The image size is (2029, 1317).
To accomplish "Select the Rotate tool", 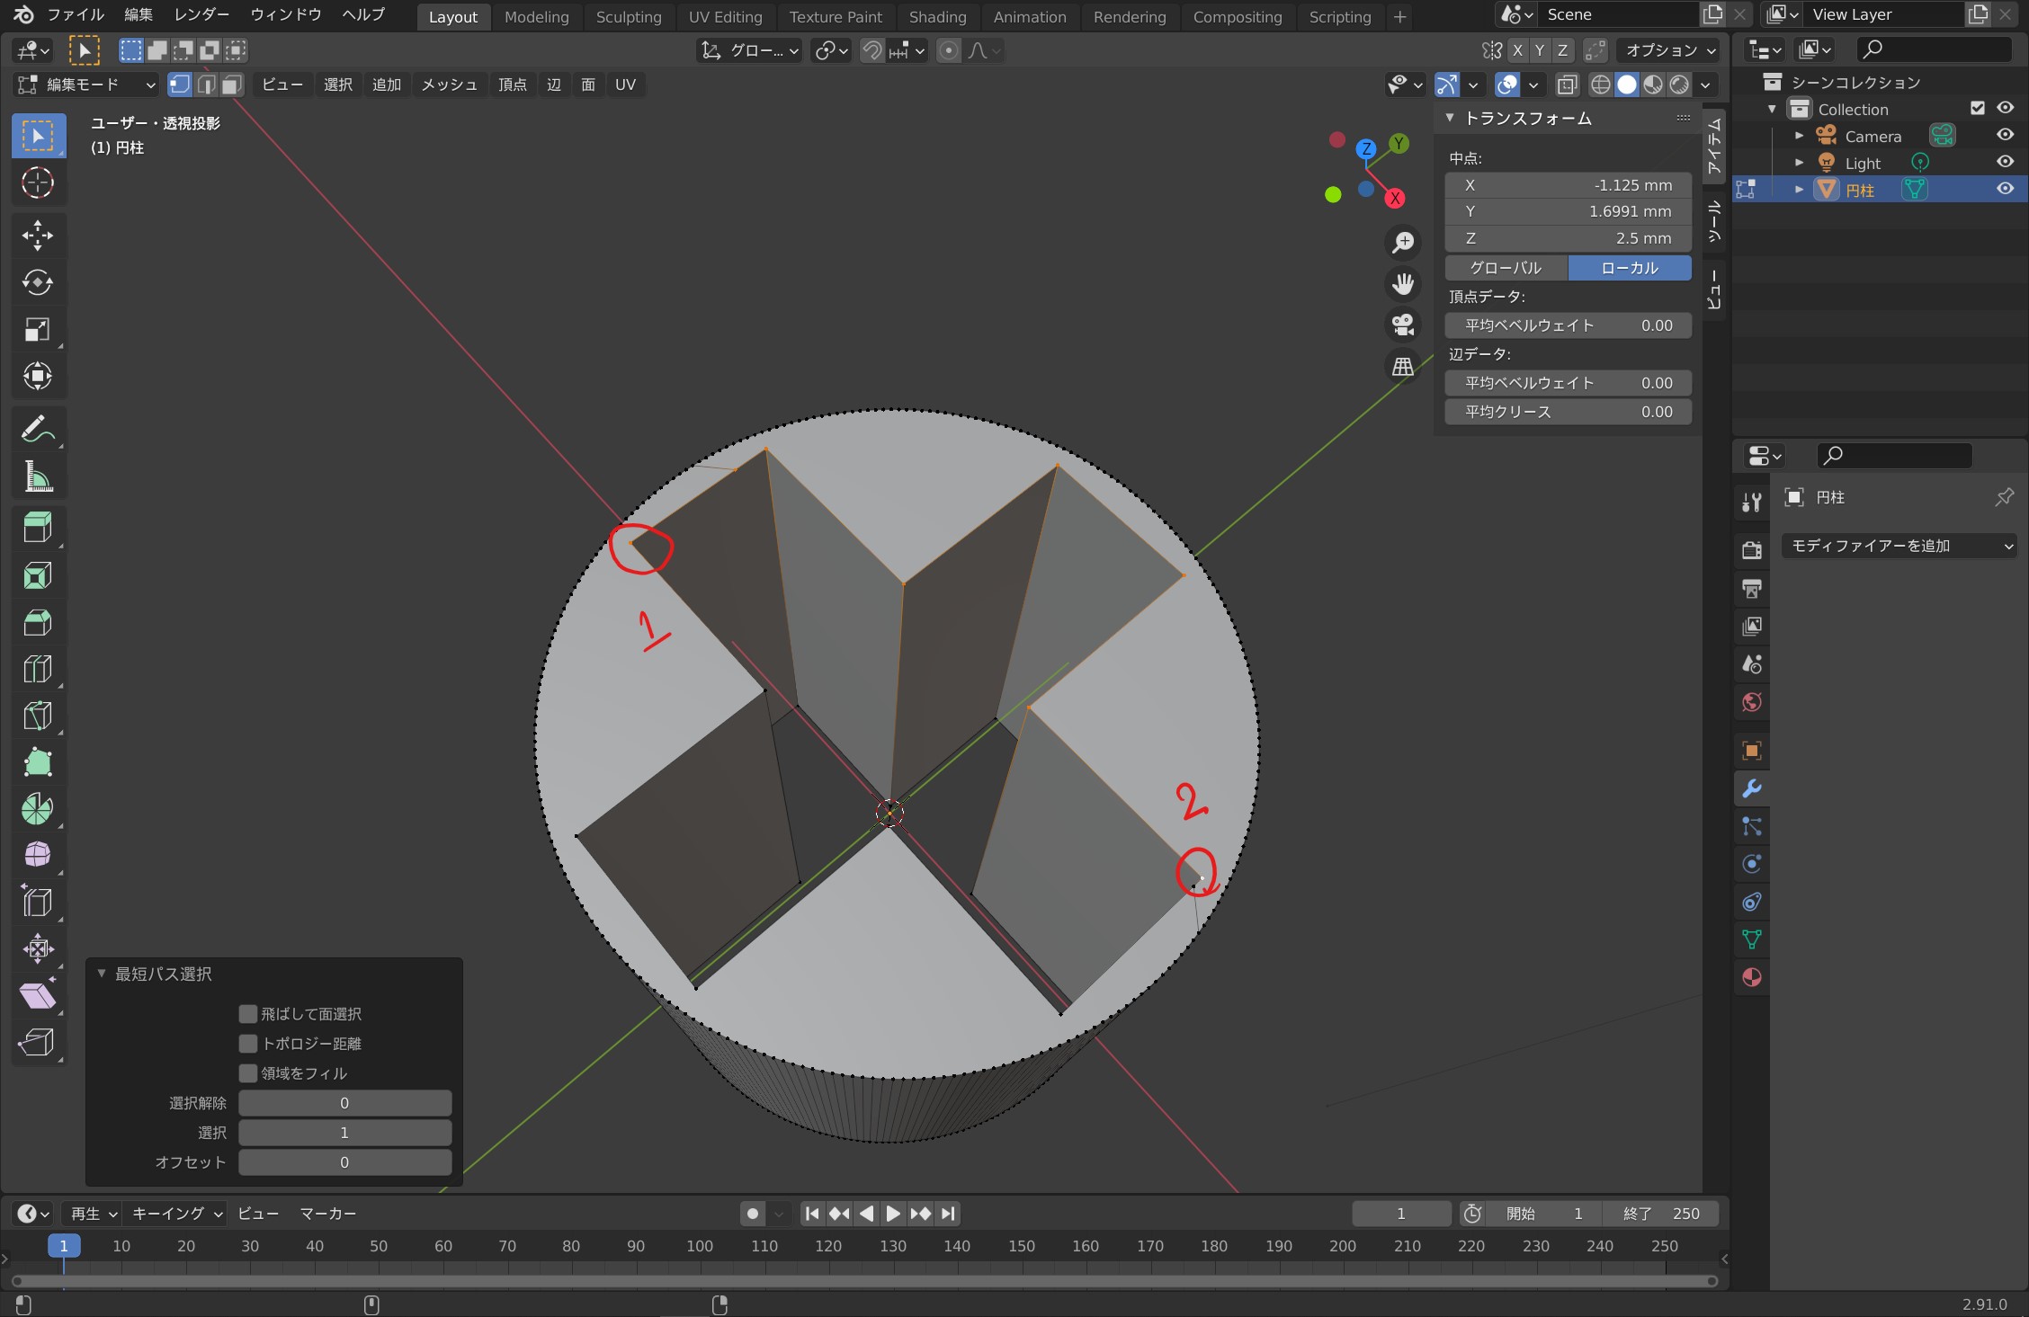I will (37, 282).
